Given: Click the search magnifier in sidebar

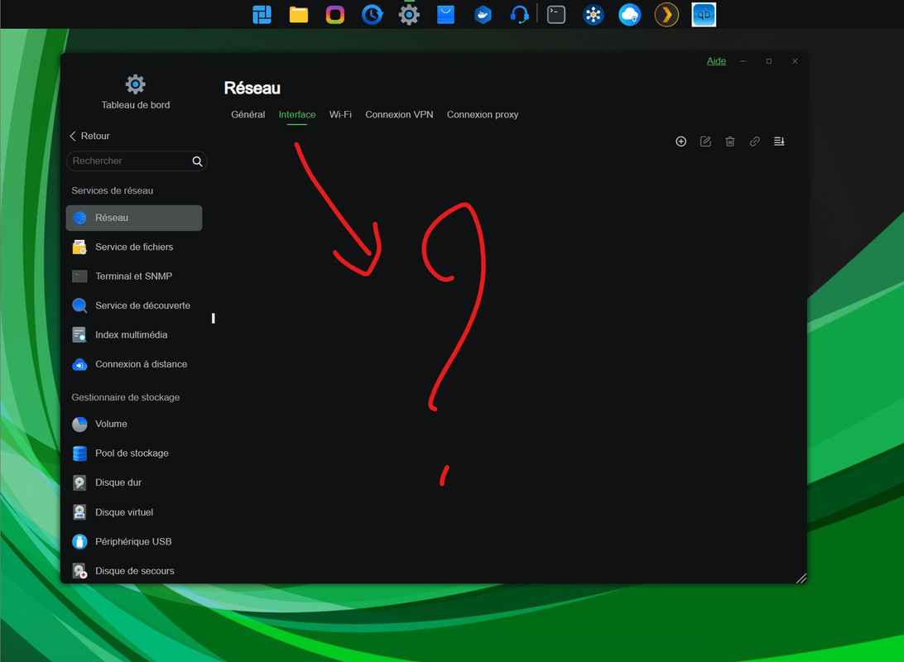Looking at the screenshot, I should 197,161.
